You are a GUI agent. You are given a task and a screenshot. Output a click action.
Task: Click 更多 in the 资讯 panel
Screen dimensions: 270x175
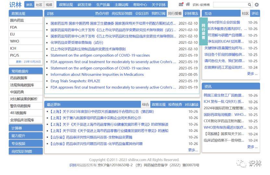[x=252, y=146]
